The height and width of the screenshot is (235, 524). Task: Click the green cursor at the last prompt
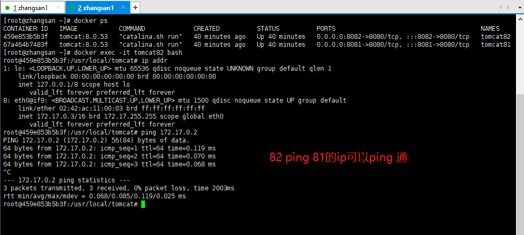click(143, 204)
